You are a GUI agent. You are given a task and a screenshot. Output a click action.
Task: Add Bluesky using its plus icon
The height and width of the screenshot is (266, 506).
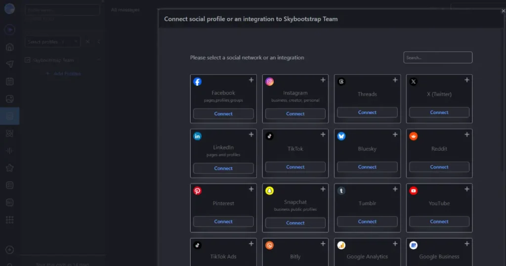(x=395, y=134)
